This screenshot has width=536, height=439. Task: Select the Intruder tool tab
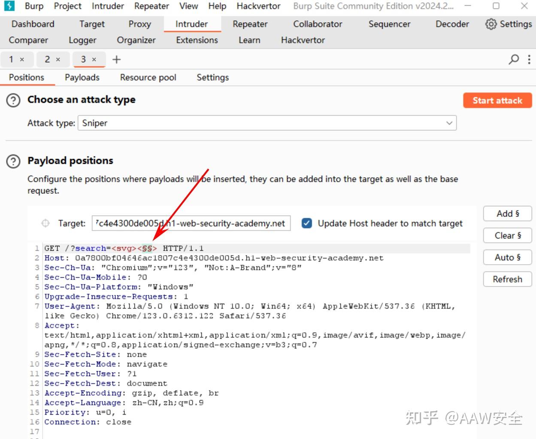click(191, 24)
